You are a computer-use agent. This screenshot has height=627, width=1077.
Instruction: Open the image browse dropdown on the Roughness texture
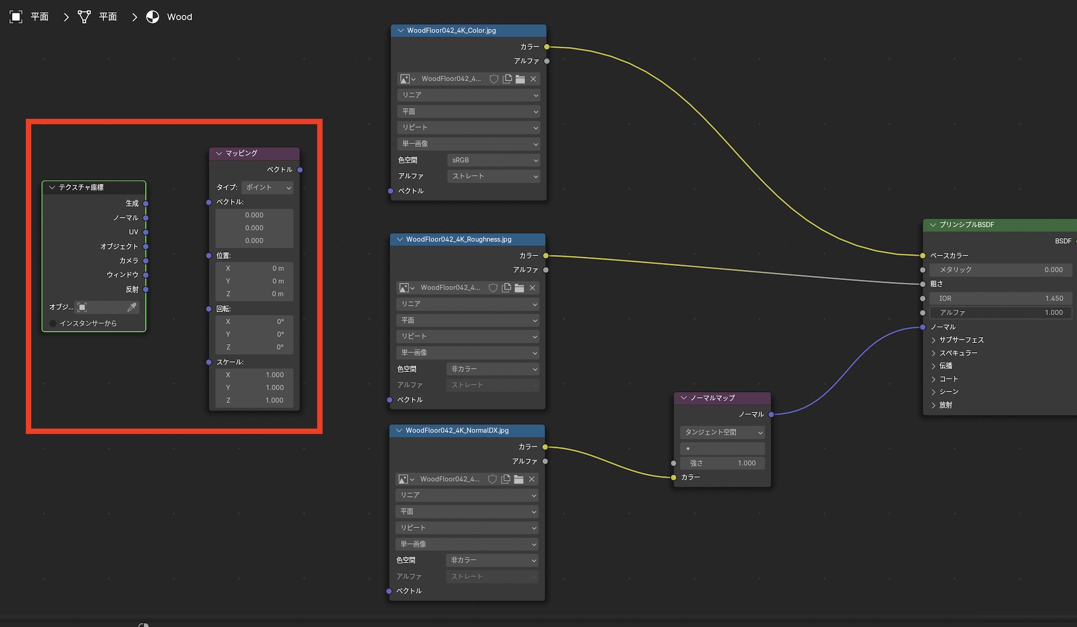pyautogui.click(x=407, y=288)
